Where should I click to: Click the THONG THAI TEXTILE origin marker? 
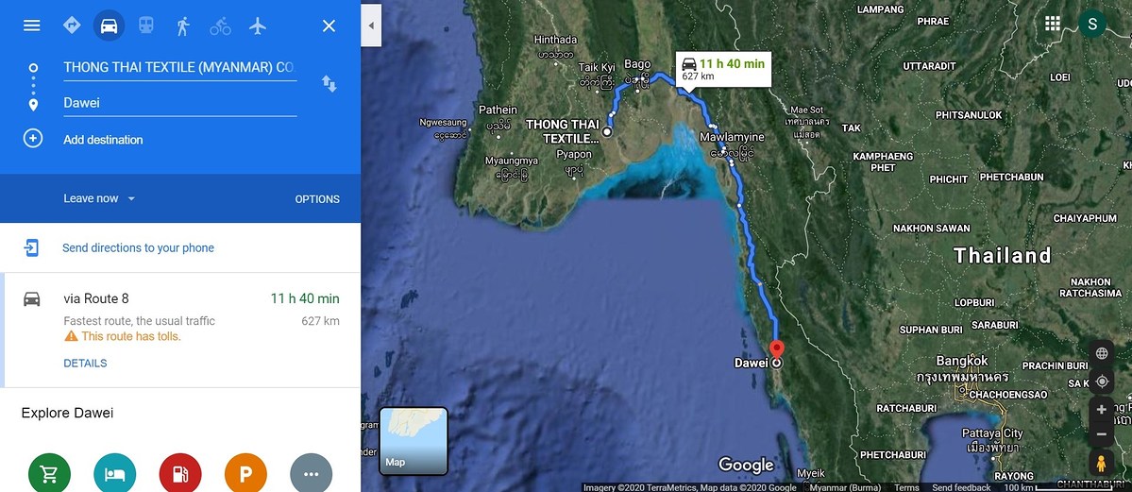coord(607,132)
